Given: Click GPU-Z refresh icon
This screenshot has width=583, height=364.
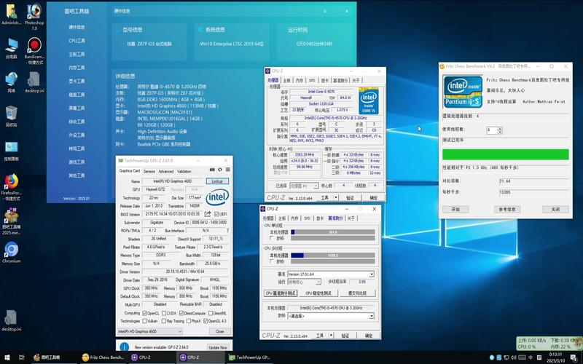Looking at the screenshot, I should [220, 170].
